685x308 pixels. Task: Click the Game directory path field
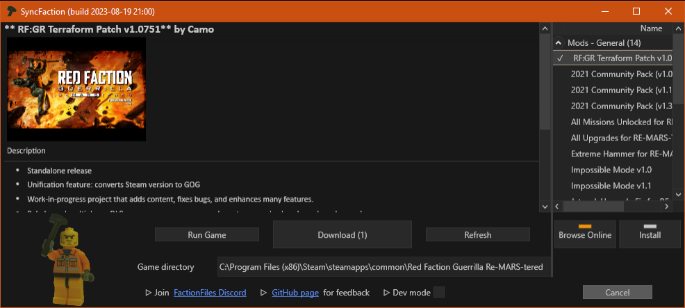(x=381, y=267)
